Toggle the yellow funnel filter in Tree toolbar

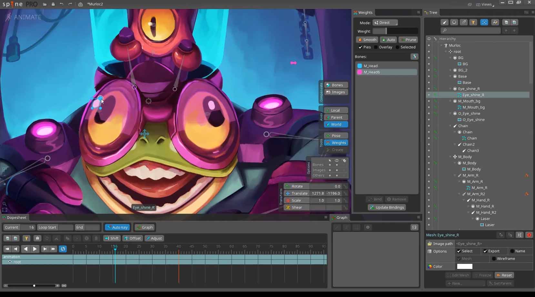coord(473,22)
